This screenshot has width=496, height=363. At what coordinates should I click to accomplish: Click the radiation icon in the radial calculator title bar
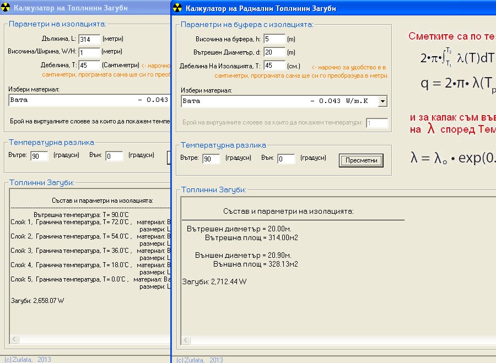177,8
